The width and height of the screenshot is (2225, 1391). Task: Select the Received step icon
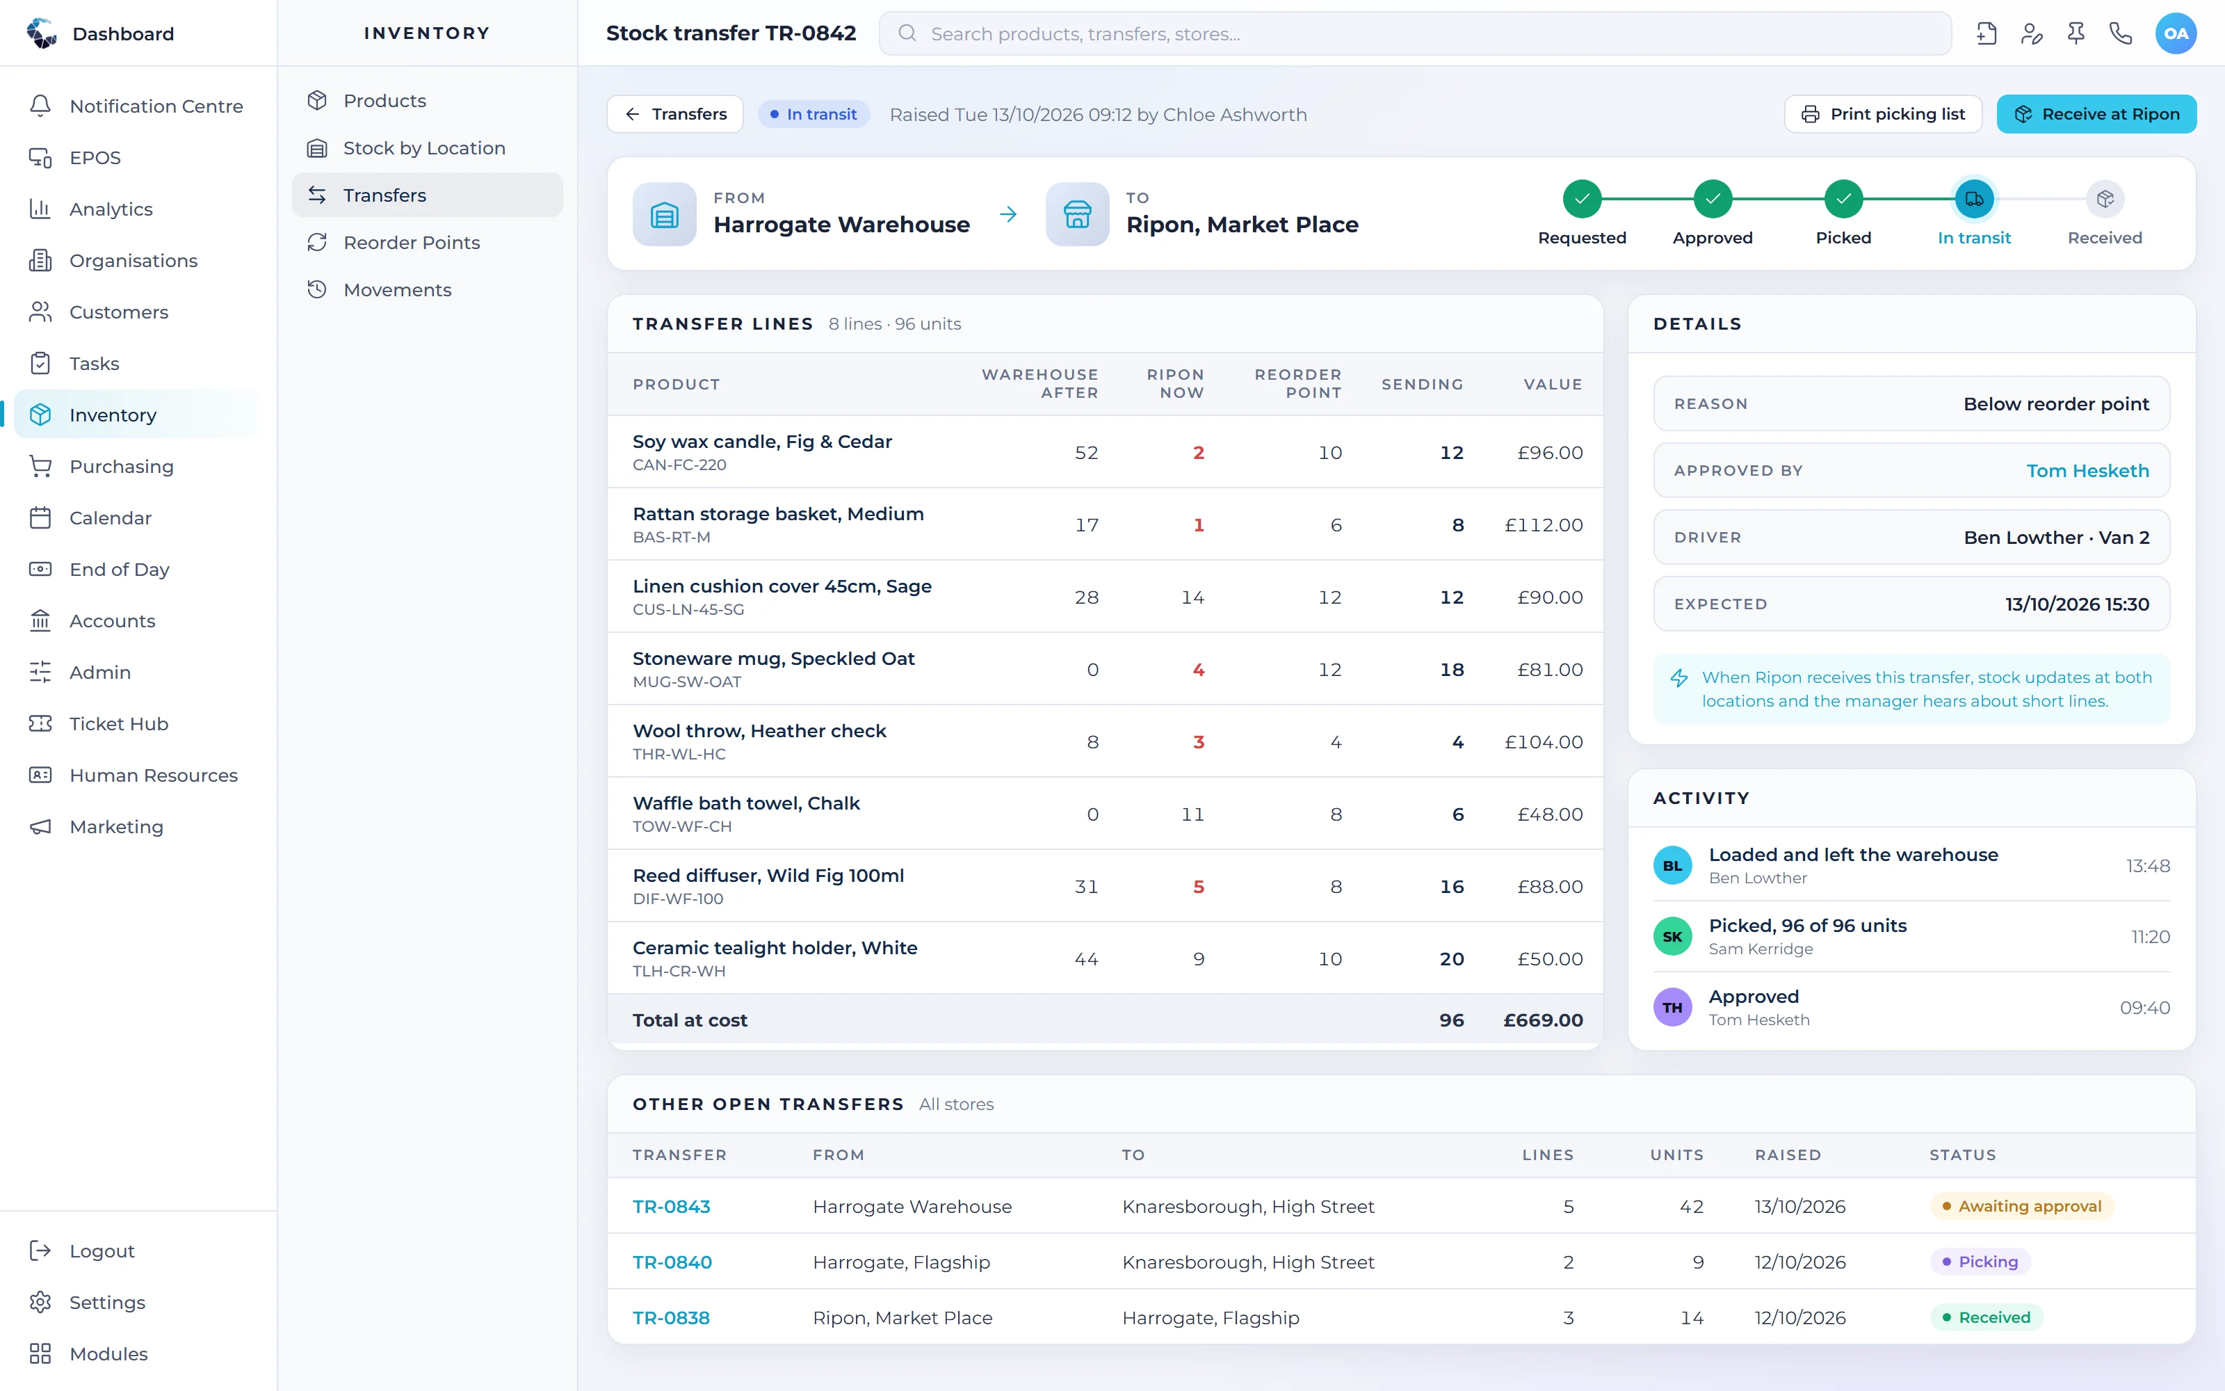coord(2105,199)
